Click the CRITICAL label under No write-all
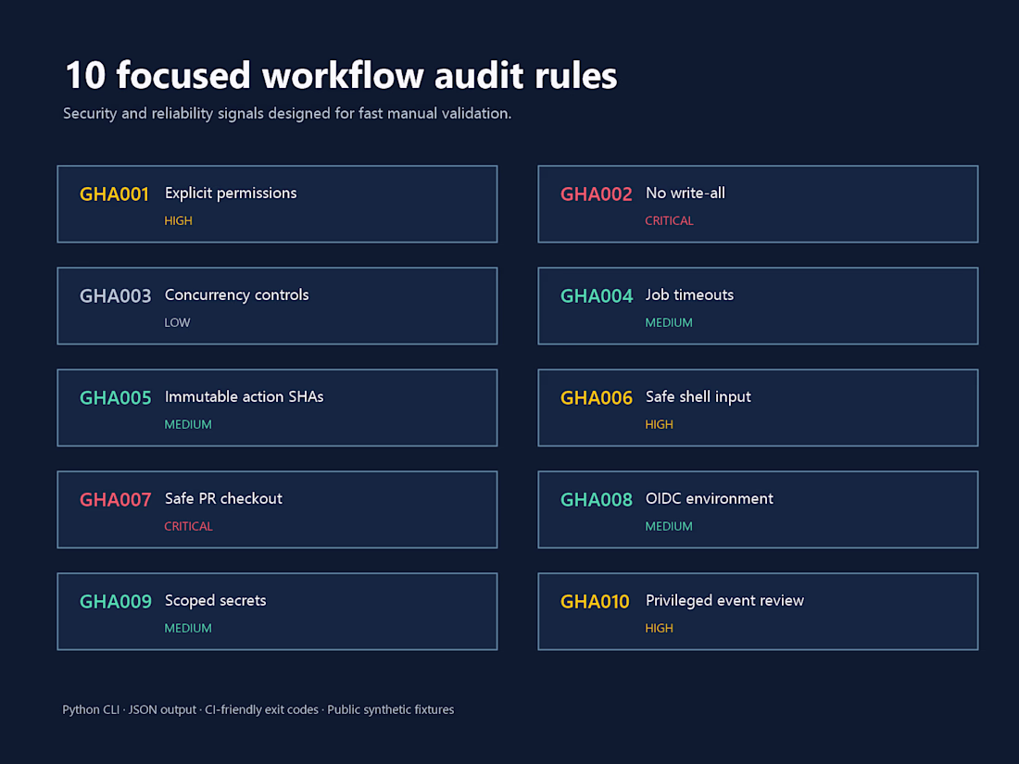1019x764 pixels. [669, 221]
